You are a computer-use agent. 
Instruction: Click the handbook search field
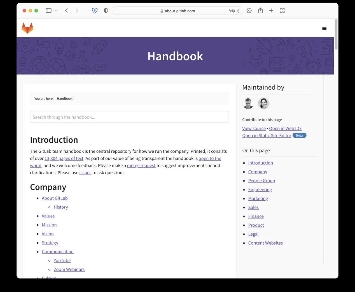click(129, 117)
